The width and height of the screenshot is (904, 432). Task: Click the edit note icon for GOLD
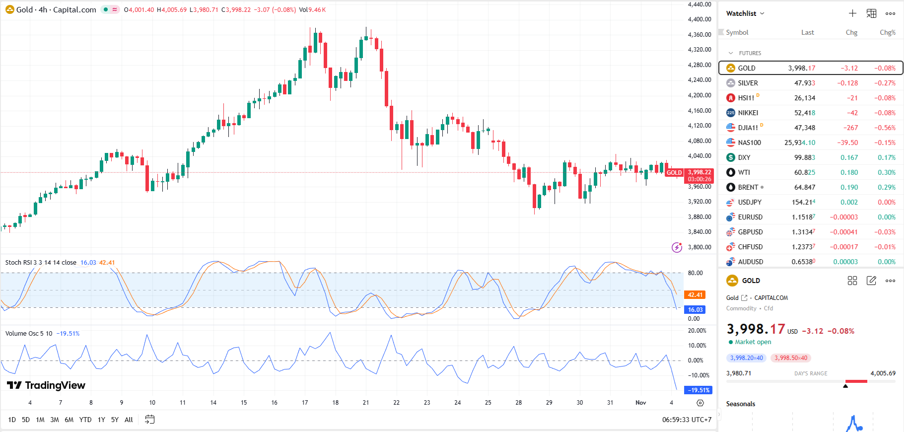(871, 281)
